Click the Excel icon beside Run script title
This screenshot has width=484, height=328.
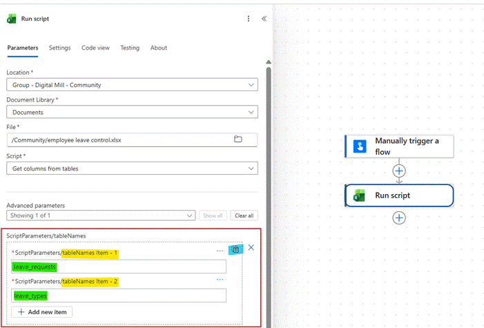pyautogui.click(x=12, y=19)
